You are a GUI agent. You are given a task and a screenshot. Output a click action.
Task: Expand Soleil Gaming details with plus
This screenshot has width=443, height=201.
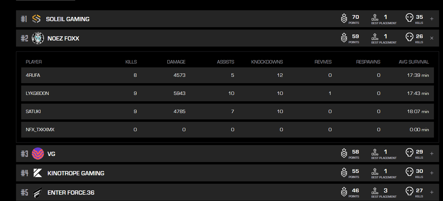click(x=432, y=19)
